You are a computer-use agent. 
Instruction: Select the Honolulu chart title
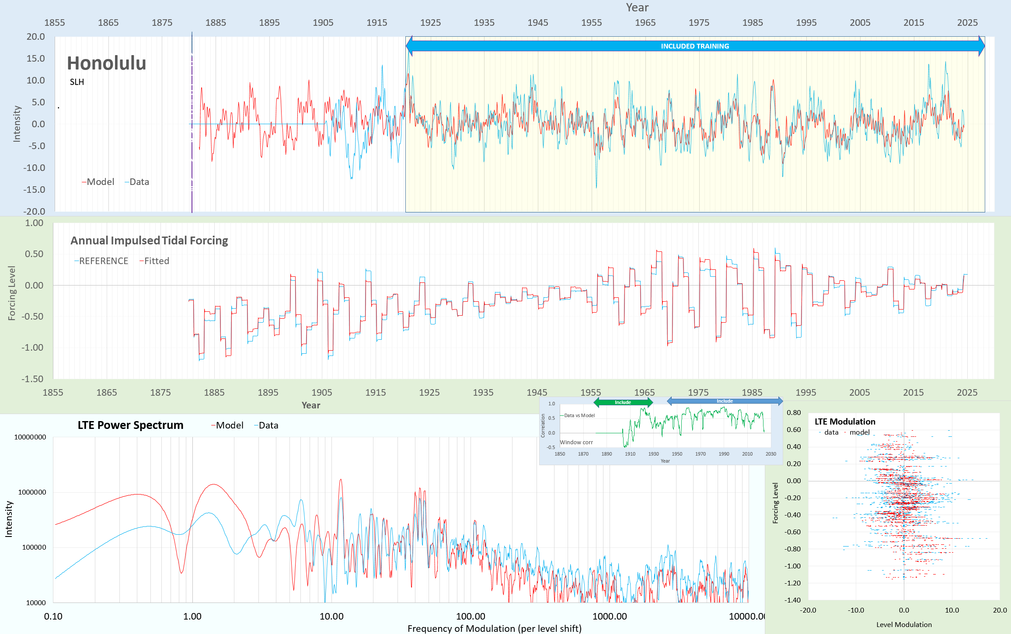coord(106,63)
